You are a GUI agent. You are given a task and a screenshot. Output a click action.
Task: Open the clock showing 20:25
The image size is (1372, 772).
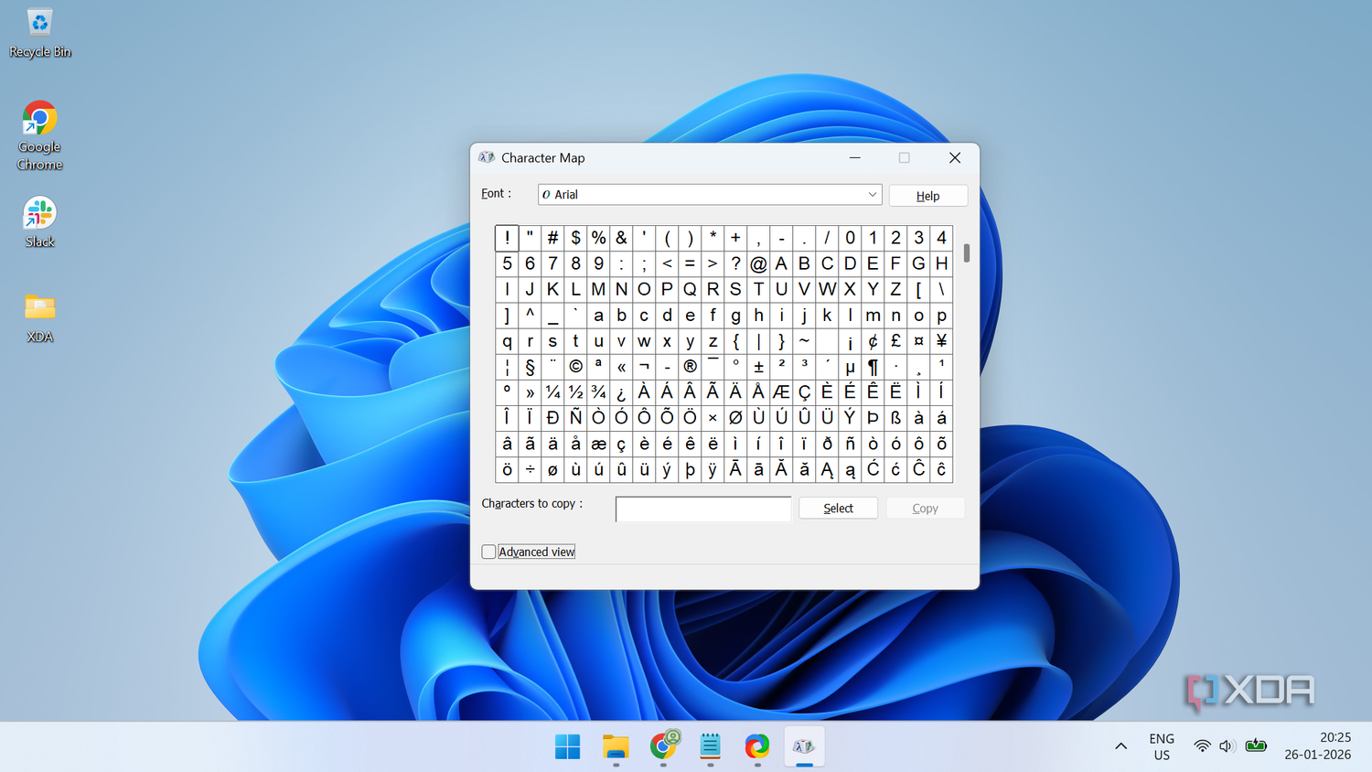[1317, 746]
